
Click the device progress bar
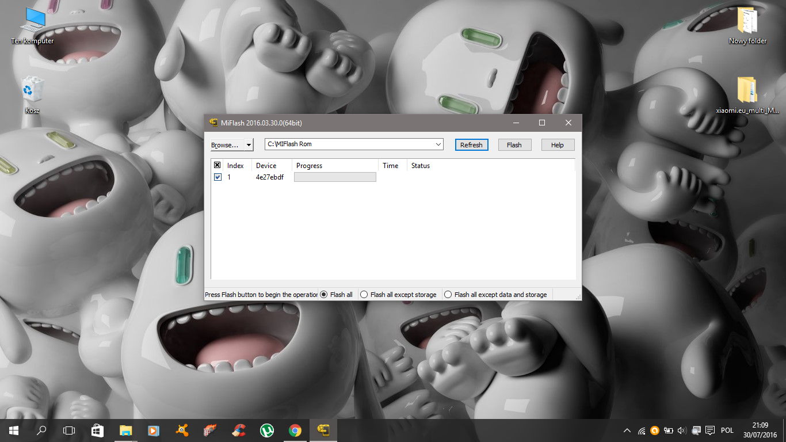pyautogui.click(x=335, y=177)
